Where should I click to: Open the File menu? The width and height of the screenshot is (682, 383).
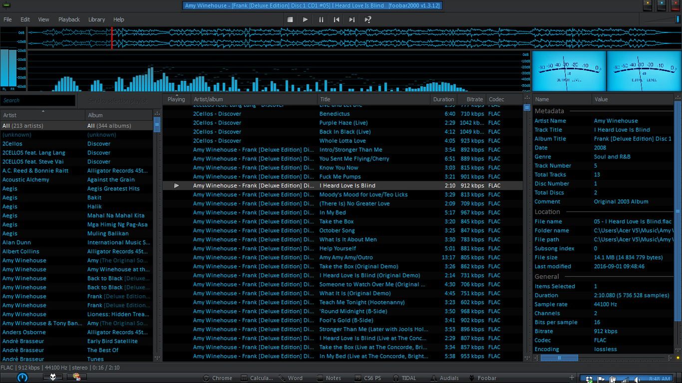(x=7, y=19)
